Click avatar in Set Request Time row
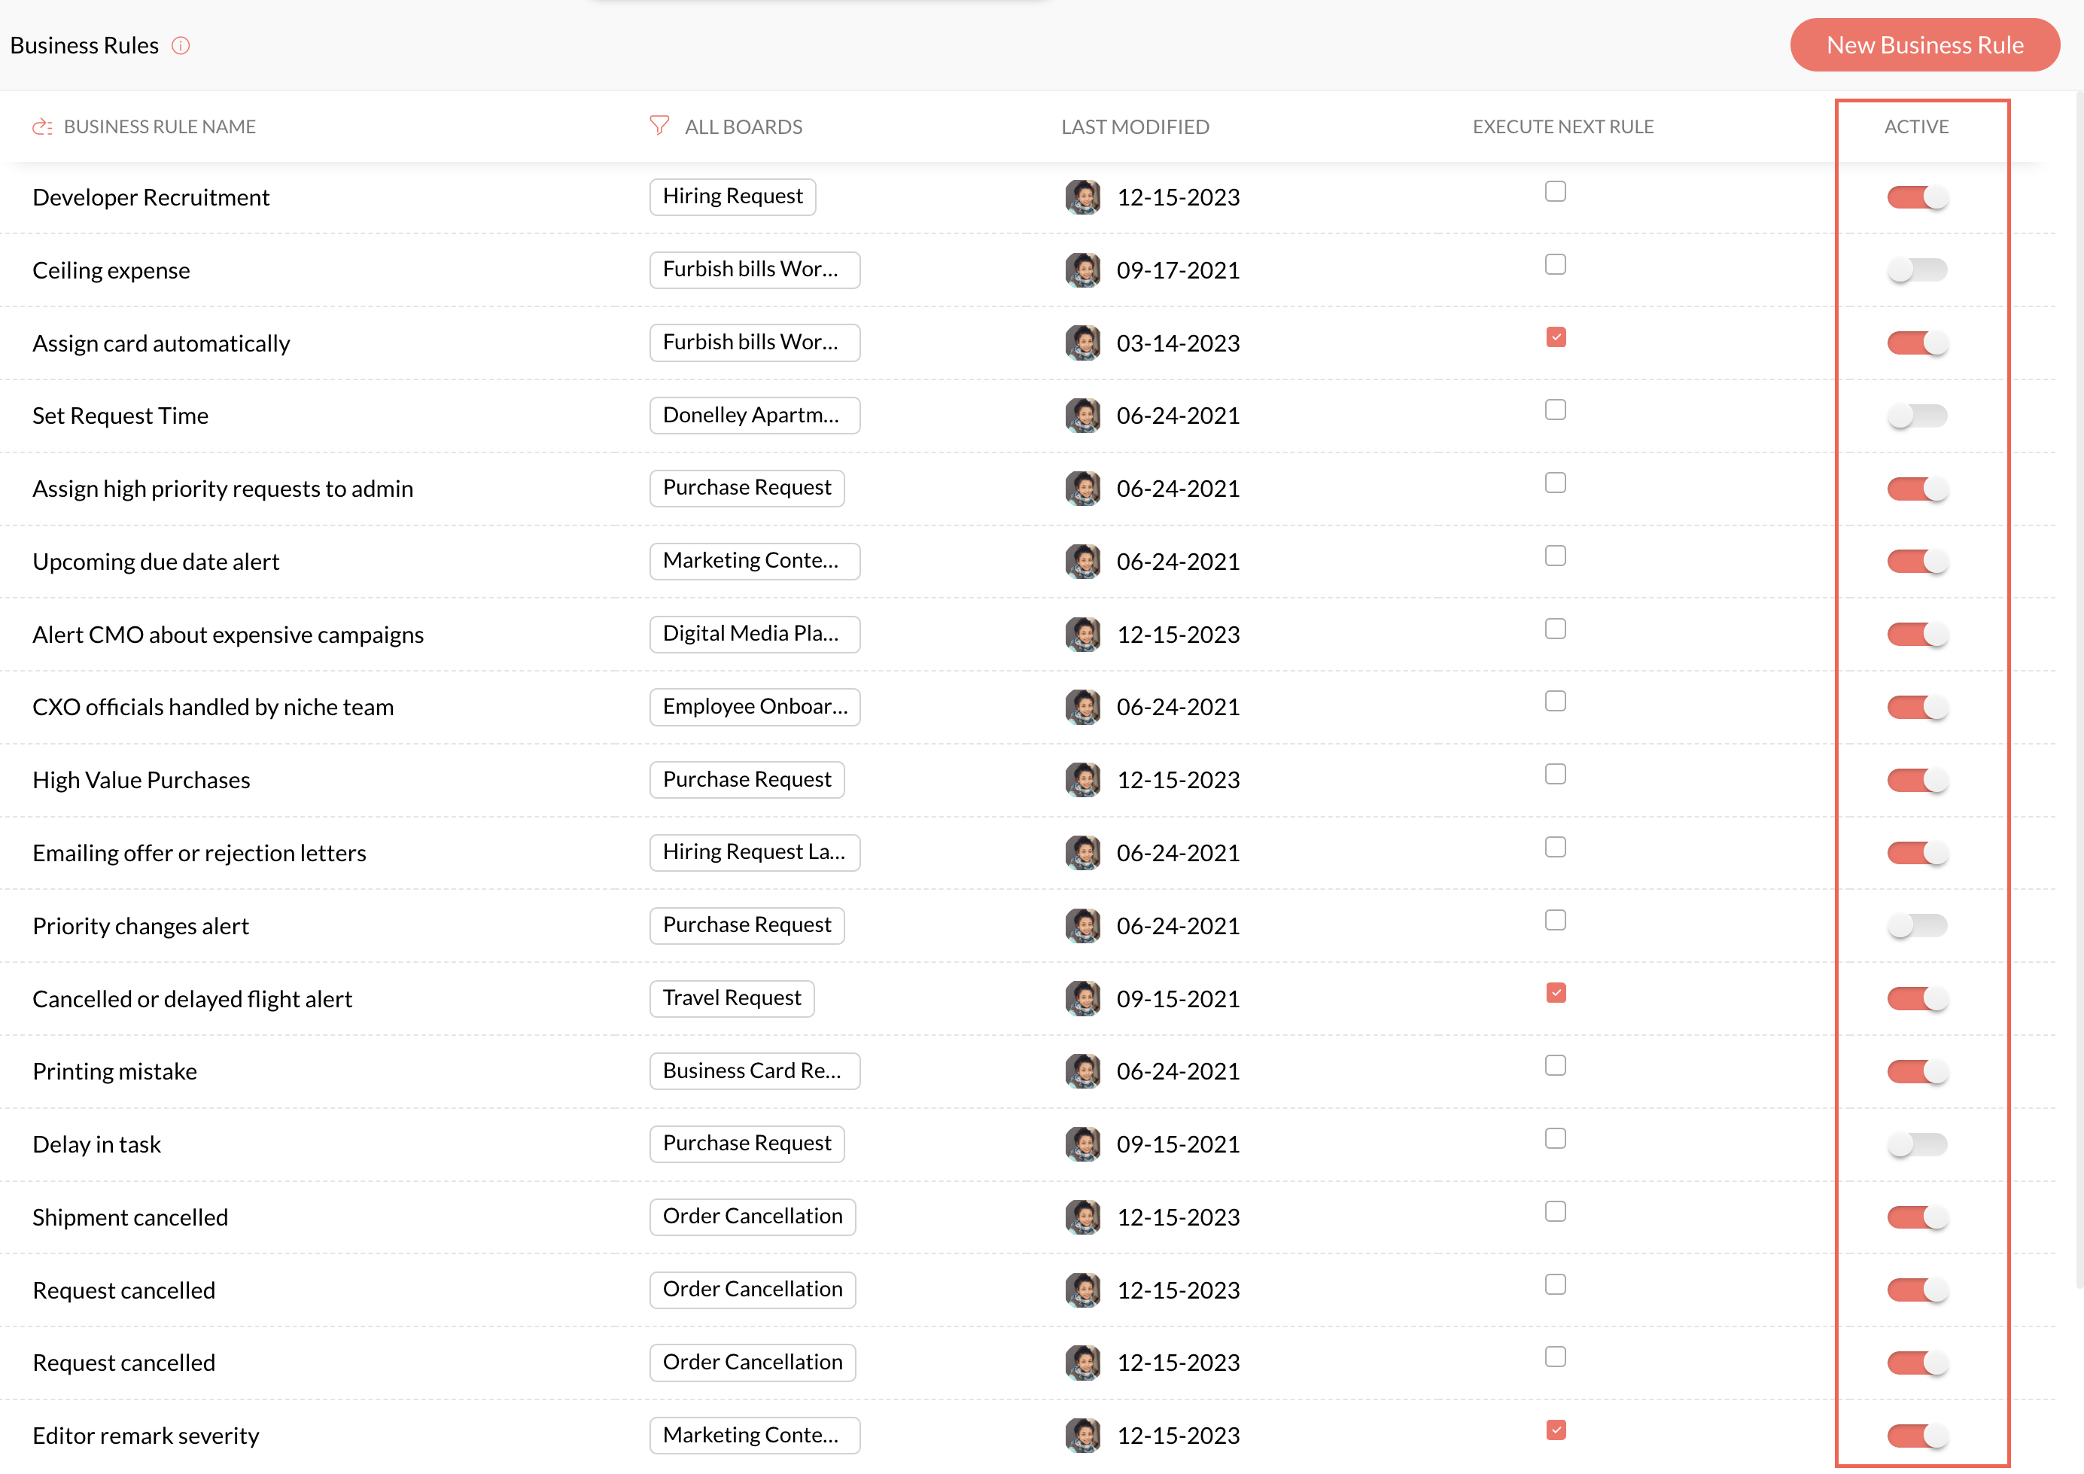 click(x=1083, y=416)
